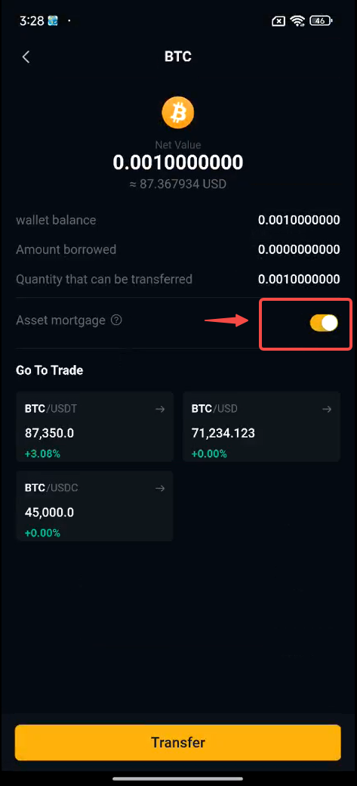Select the Net Value amount 0.0010000000
The height and width of the screenshot is (786, 357).
pyautogui.click(x=178, y=162)
